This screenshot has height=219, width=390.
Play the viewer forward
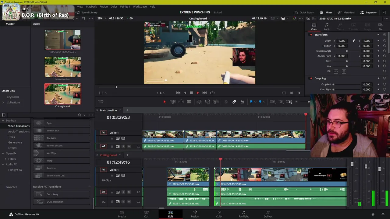pyautogui.click(x=197, y=93)
